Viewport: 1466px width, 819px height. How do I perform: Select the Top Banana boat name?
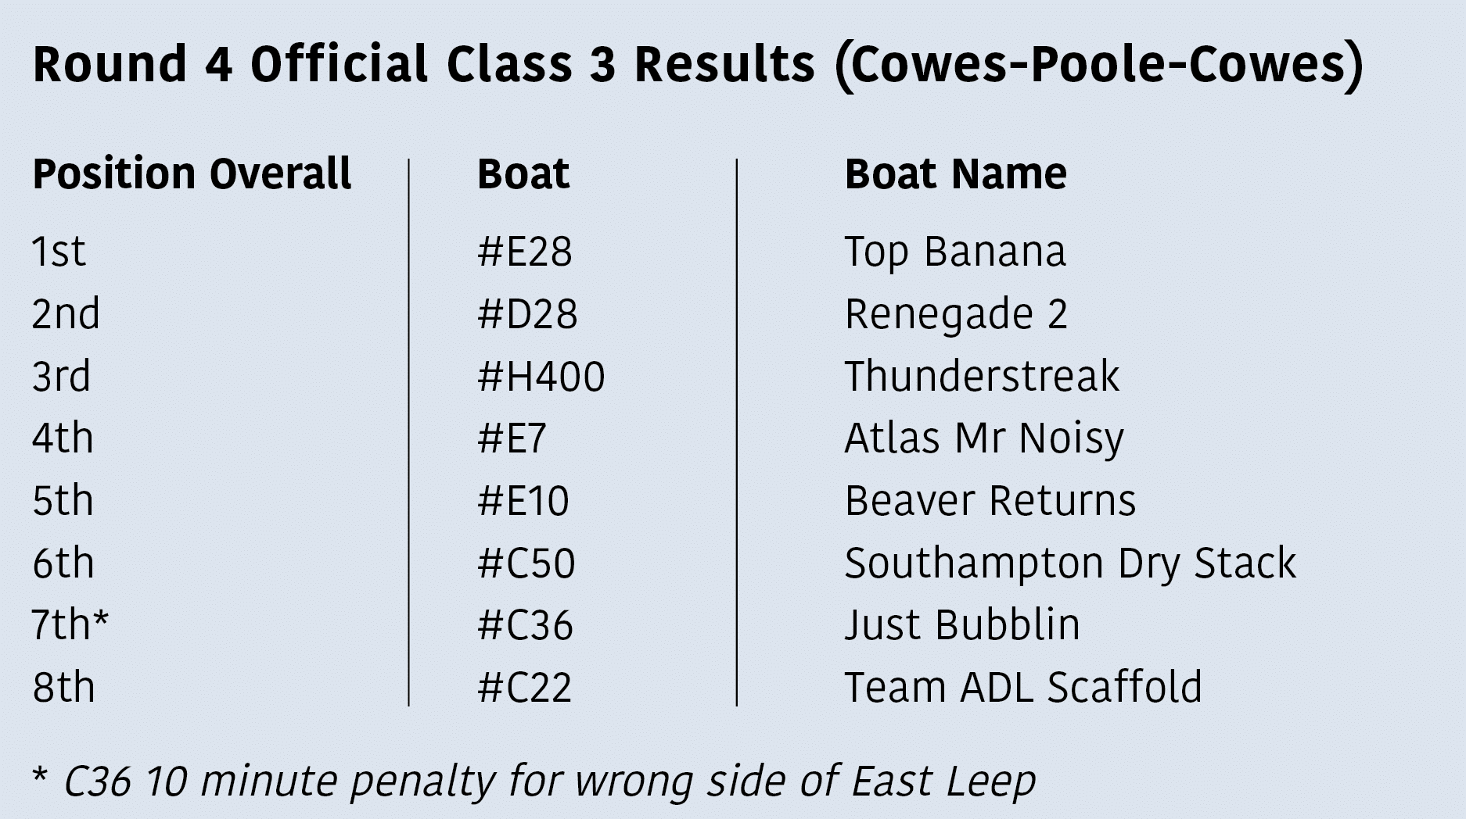pyautogui.click(x=955, y=252)
